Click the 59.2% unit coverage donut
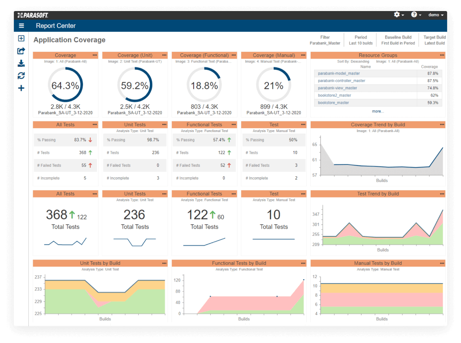This screenshot has height=343, width=461. pos(134,85)
